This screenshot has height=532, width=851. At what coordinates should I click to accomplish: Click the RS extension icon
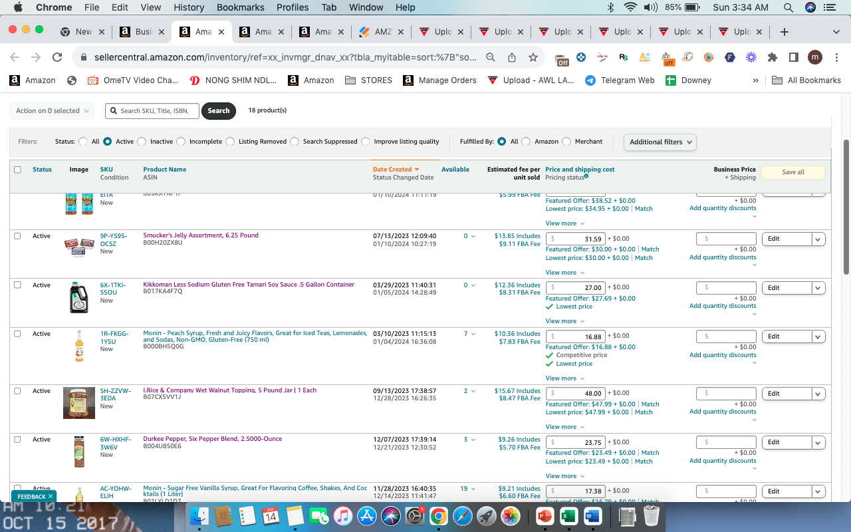(x=624, y=57)
